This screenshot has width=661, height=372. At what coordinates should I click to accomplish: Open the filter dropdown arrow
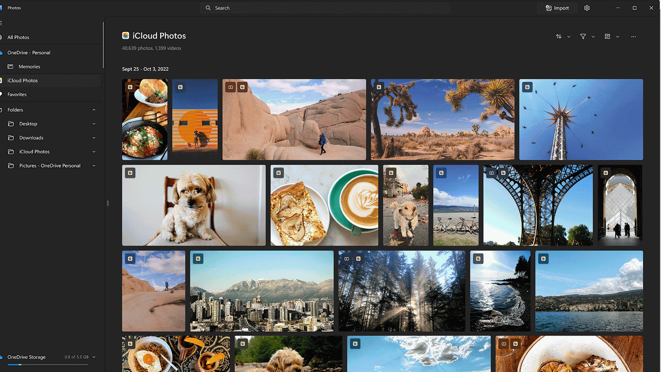(593, 37)
